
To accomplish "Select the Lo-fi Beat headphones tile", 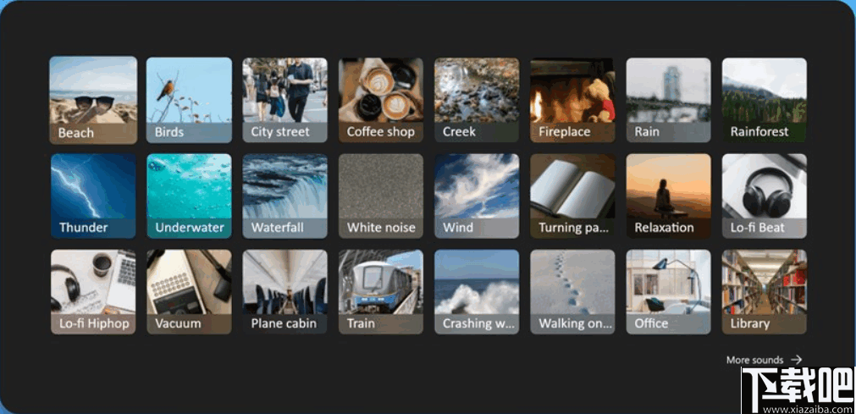I will [765, 196].
